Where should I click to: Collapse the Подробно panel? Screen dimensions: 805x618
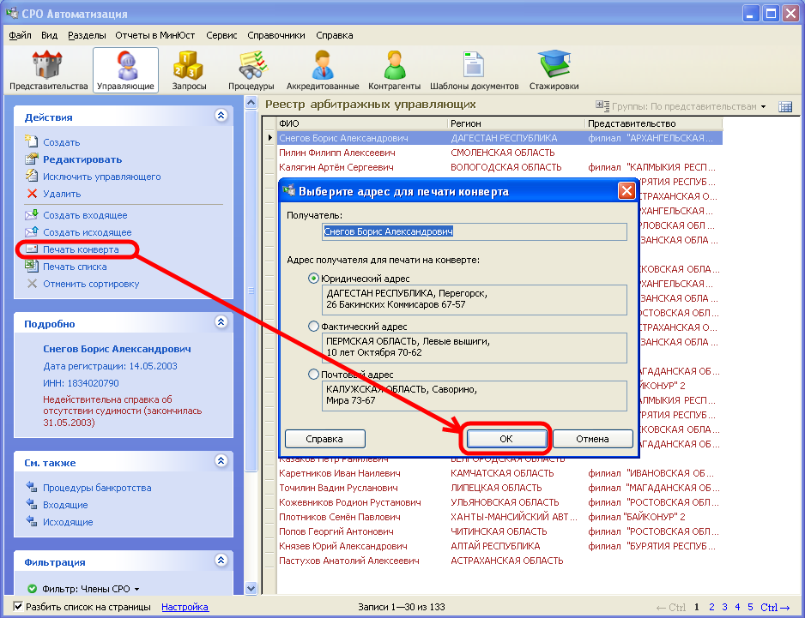click(x=221, y=323)
